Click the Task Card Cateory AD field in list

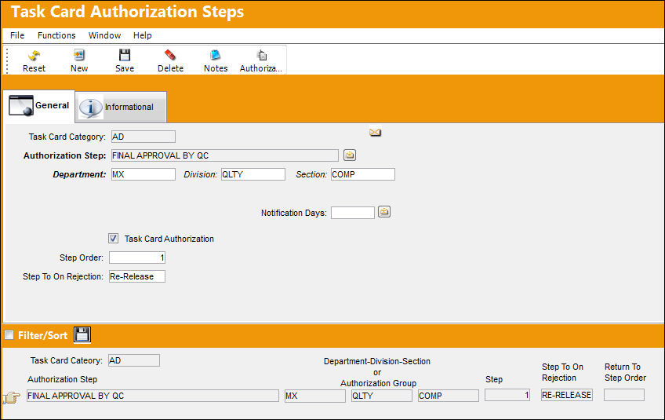(x=134, y=360)
